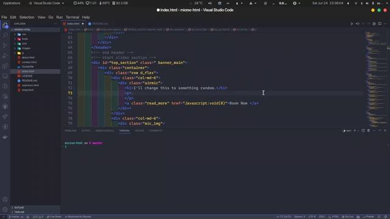The image size is (390, 219).
Task: Open the Terminal menu
Action: click(72, 17)
